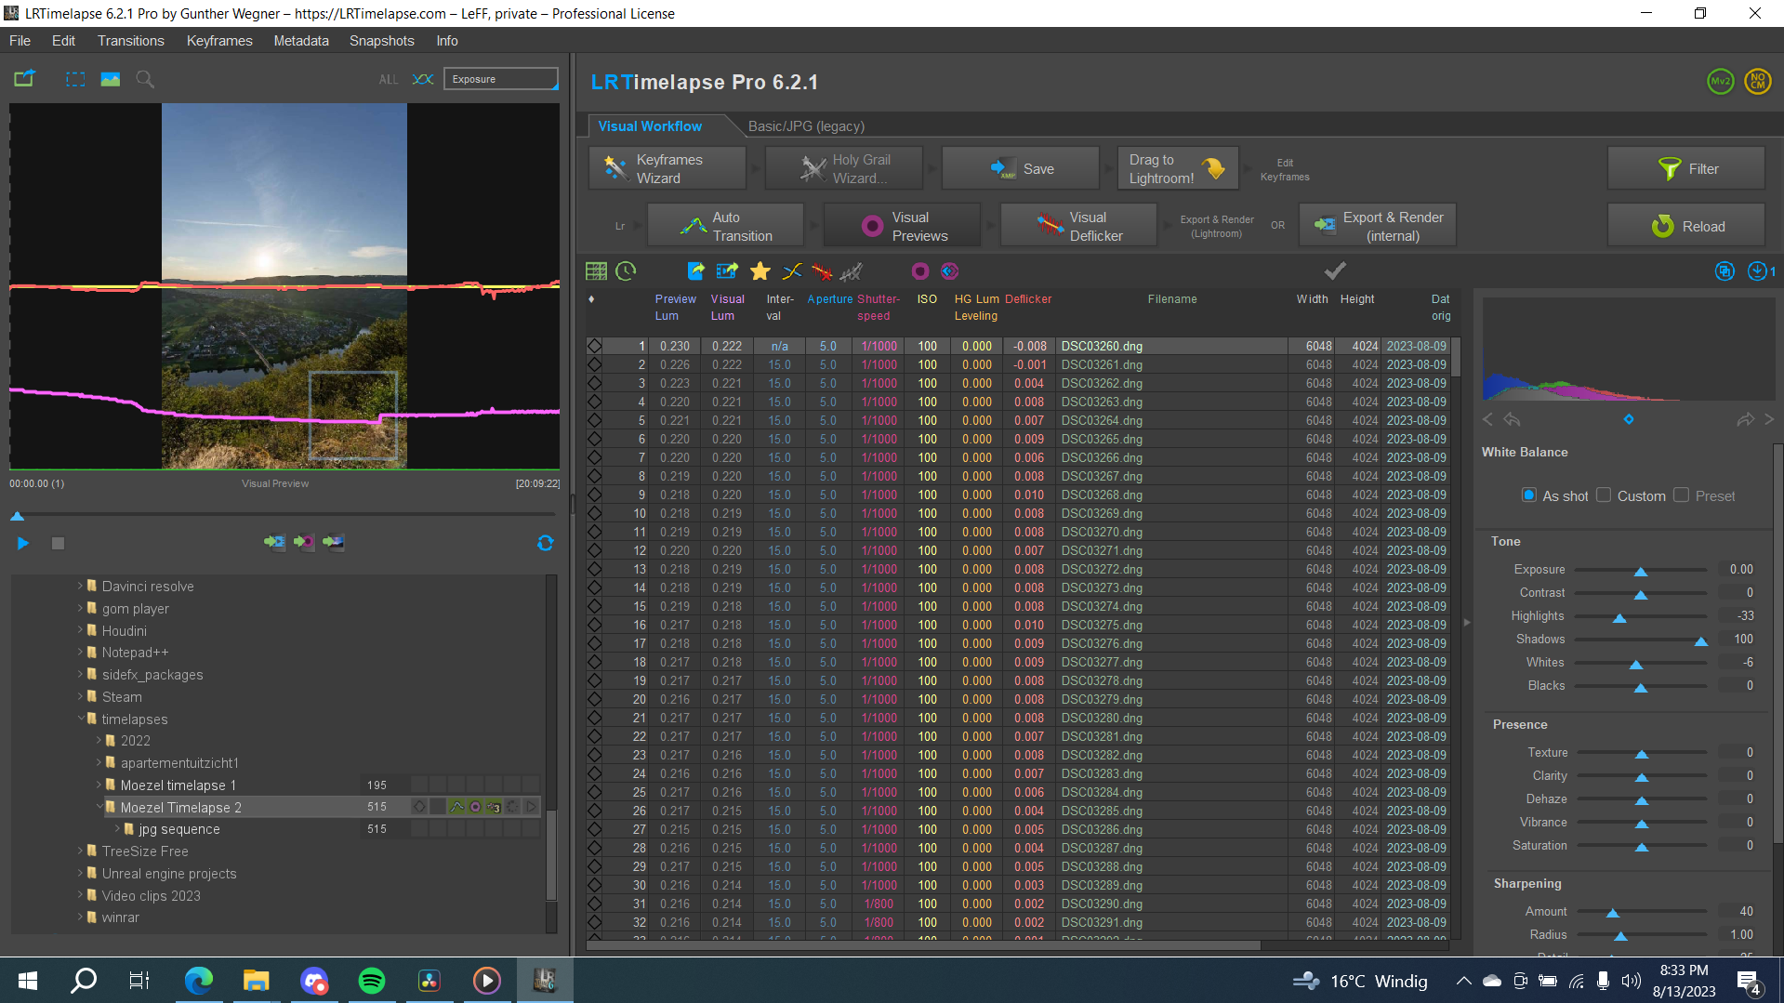Click the landscape image preview icon
This screenshot has width=1784, height=1003.
point(111,79)
